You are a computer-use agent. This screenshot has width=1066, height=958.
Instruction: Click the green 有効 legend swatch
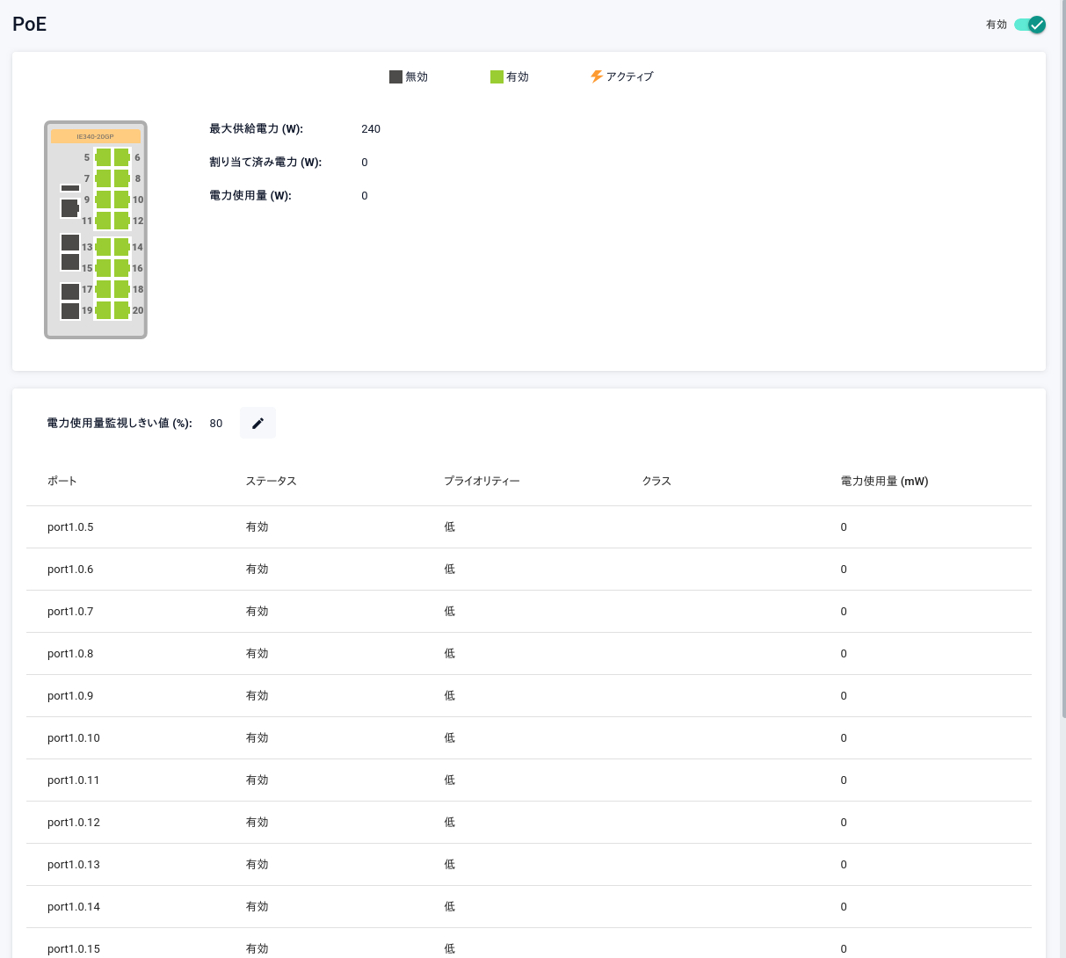(497, 76)
